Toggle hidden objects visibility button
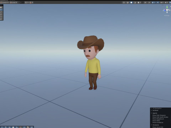 [x=158, y=2]
